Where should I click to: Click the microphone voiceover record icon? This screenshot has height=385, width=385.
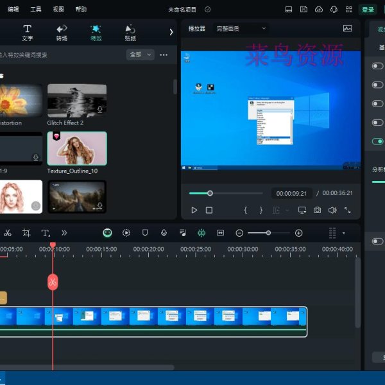coord(164,233)
